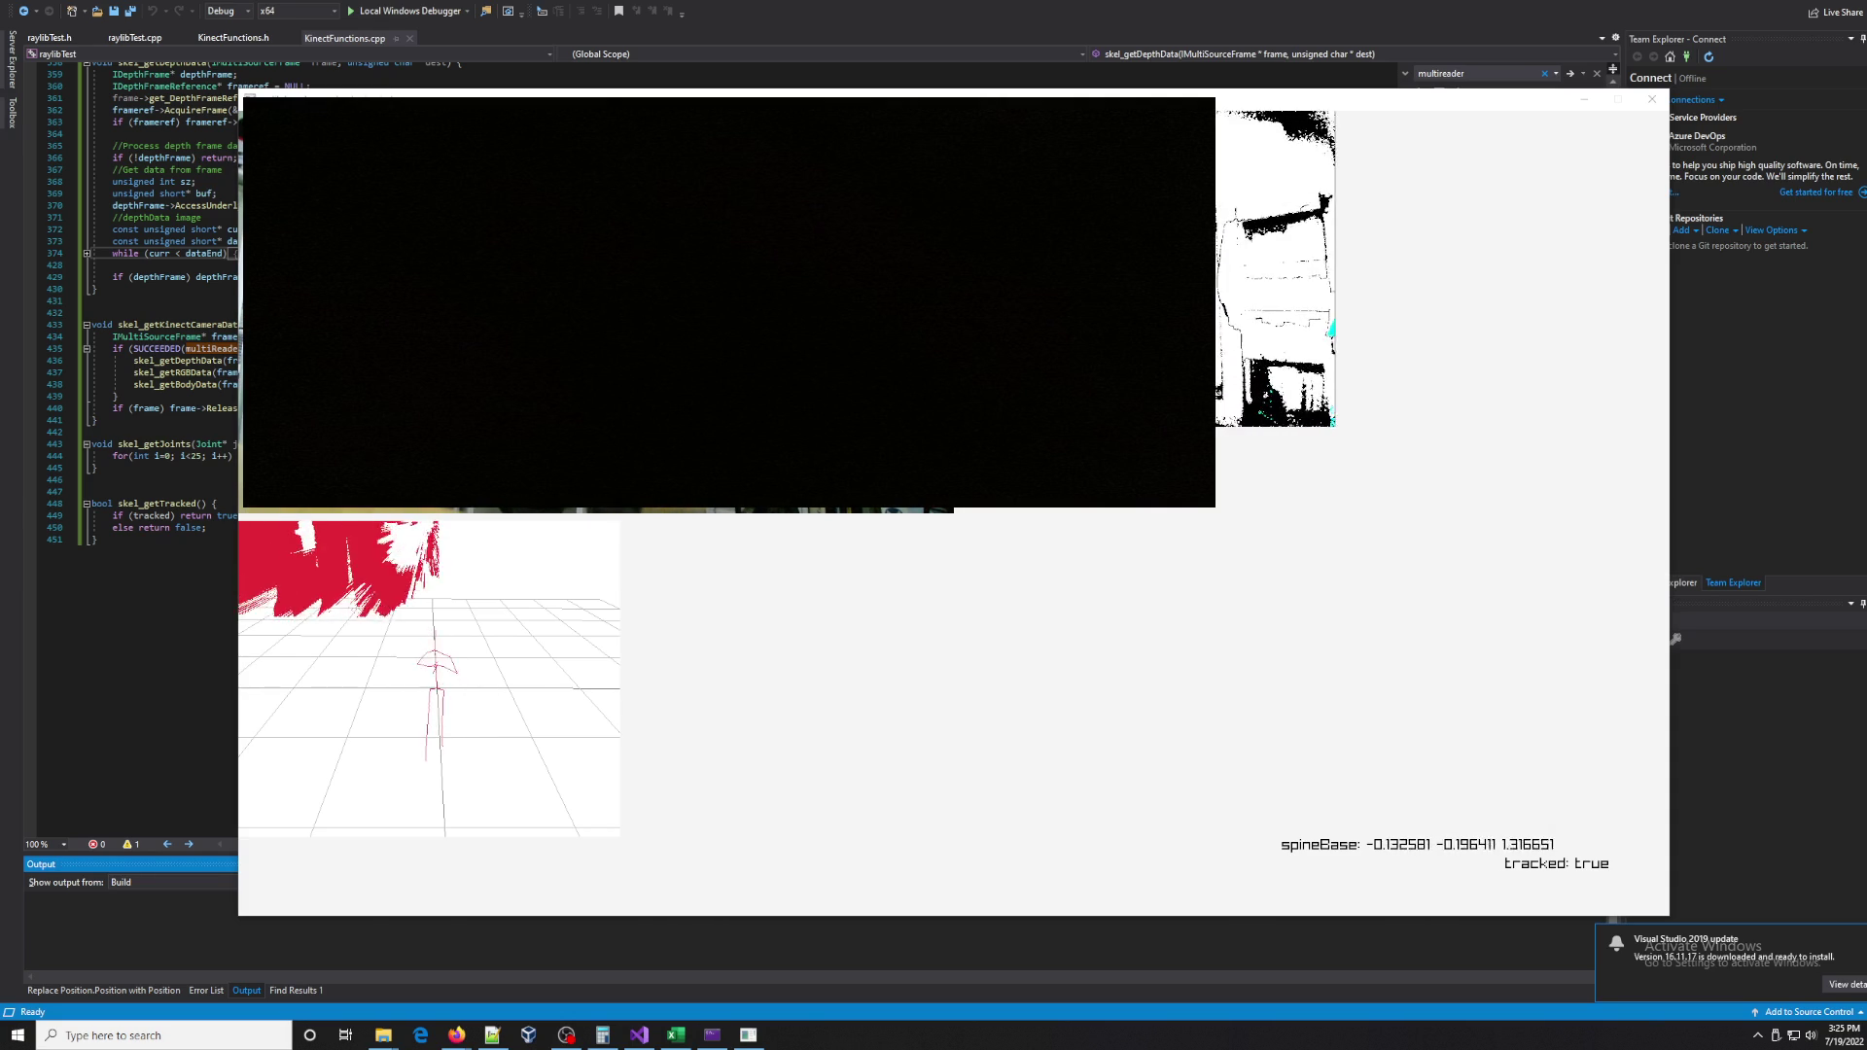1867x1050 pixels.
Task: Open the x64 platform dropdown
Action: [x=334, y=11]
